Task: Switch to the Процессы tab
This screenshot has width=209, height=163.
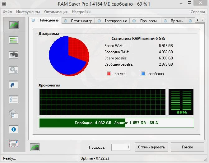Action: pyautogui.click(x=146, y=21)
